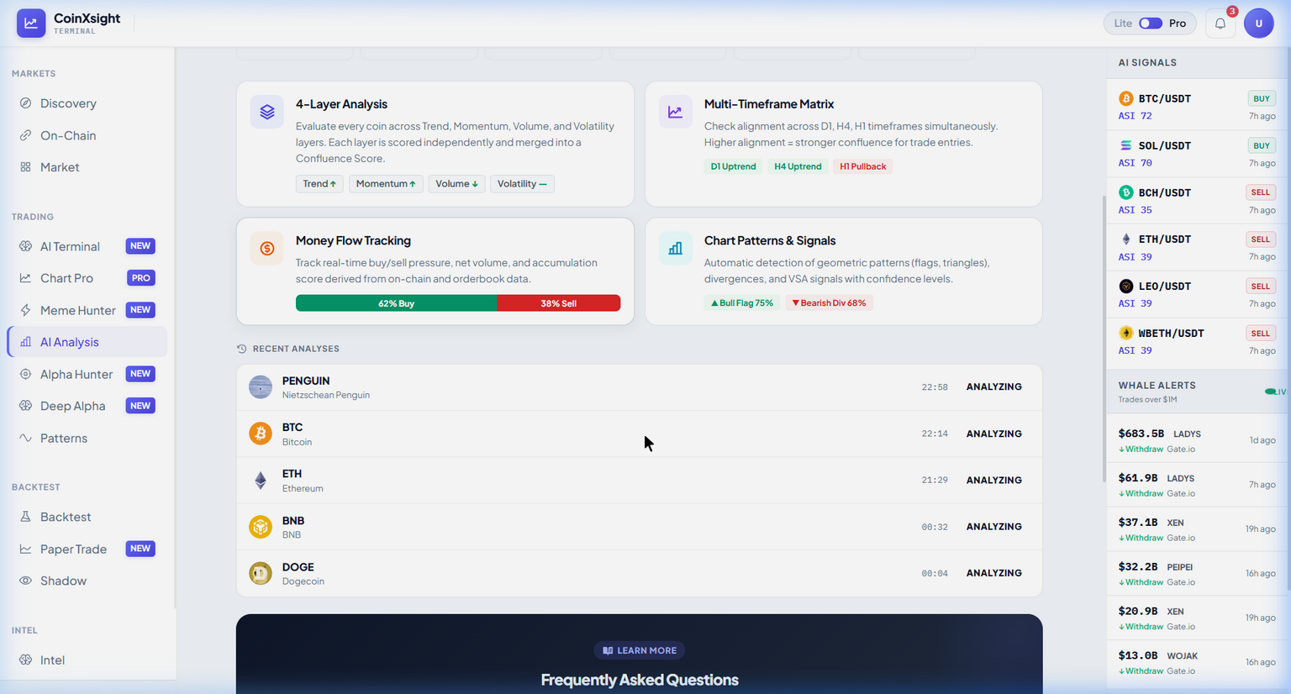Screen dimensions: 1291x694
Task: Select the WBETH/USDT SELL signal
Action: (1197, 341)
